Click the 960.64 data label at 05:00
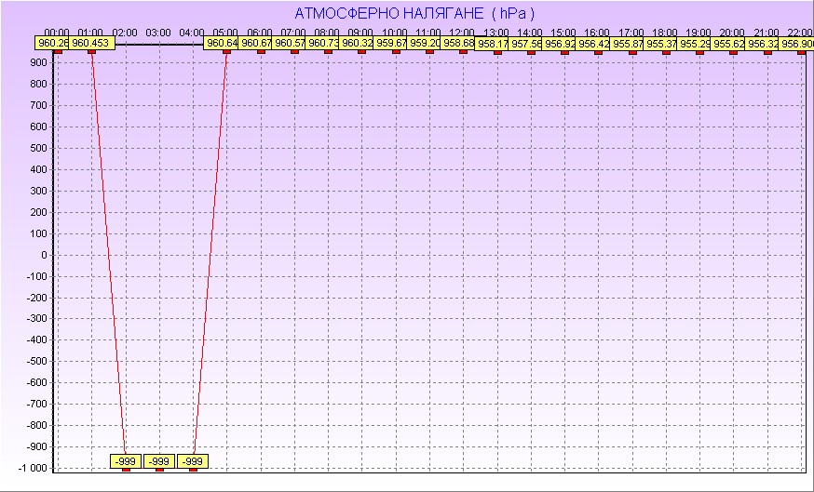The image size is (814, 492). pyautogui.click(x=224, y=44)
